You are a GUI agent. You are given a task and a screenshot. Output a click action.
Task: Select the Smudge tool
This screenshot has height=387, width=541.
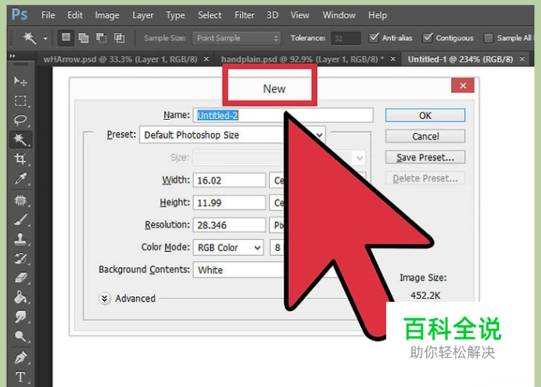tap(20, 317)
